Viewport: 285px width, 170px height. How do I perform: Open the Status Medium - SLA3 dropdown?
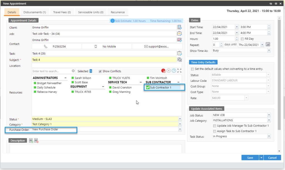(x=180, y=119)
